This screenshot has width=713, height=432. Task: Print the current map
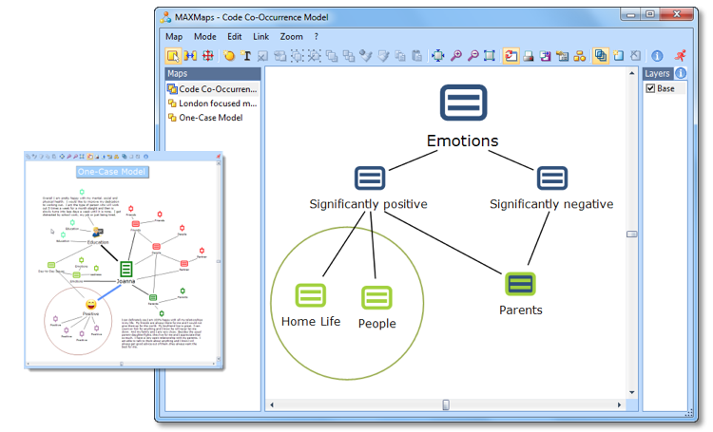(529, 56)
